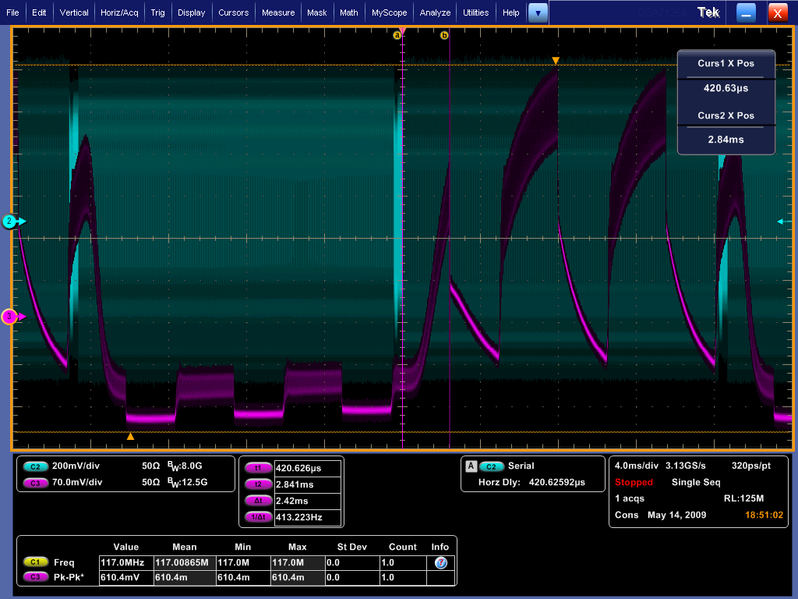The height and width of the screenshot is (599, 798).
Task: Open the Cursors menu
Action: [x=233, y=12]
